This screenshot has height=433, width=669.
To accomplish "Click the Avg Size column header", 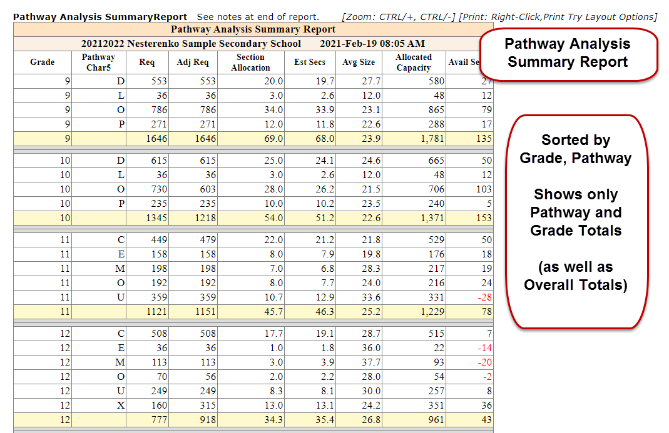I will coord(359,62).
